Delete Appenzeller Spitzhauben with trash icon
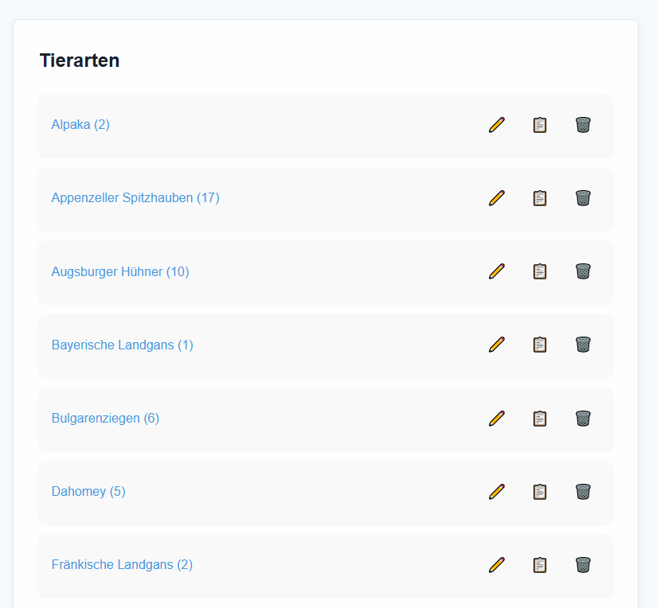This screenshot has width=657, height=608. point(583,198)
